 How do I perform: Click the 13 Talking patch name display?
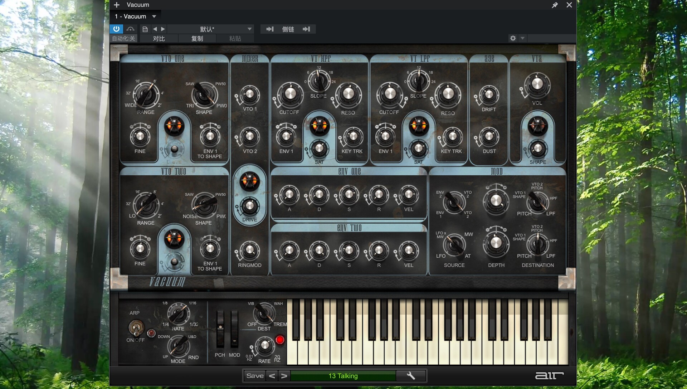(343, 376)
